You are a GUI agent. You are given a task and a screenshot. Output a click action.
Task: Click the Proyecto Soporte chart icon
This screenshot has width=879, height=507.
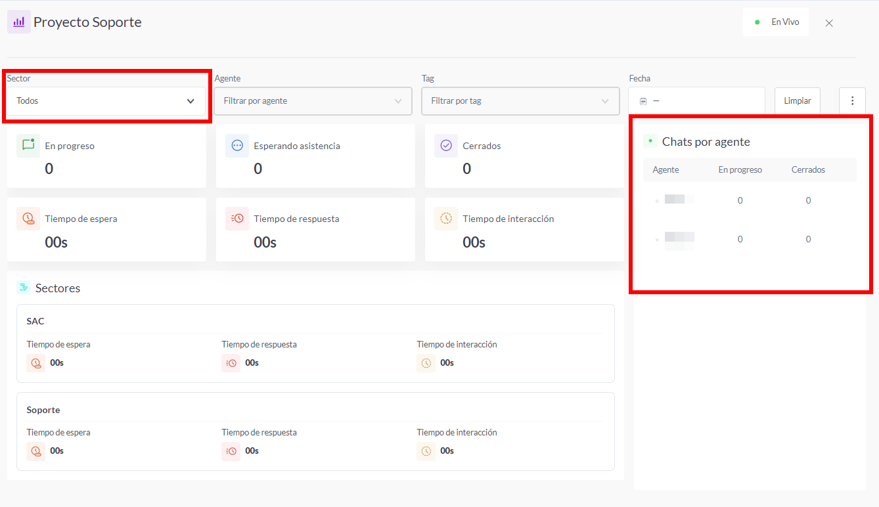tap(19, 22)
